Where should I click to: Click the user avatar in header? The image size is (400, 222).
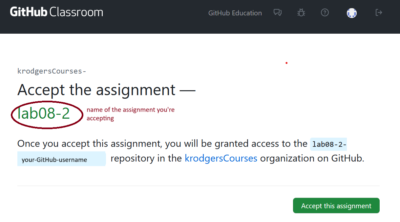[x=352, y=13]
